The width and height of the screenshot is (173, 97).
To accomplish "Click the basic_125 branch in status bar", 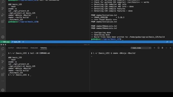I will pos(16,42).
